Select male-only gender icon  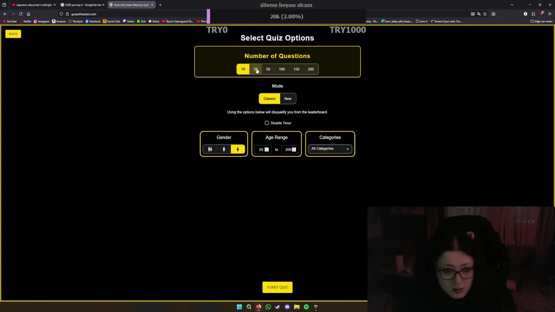click(x=224, y=149)
